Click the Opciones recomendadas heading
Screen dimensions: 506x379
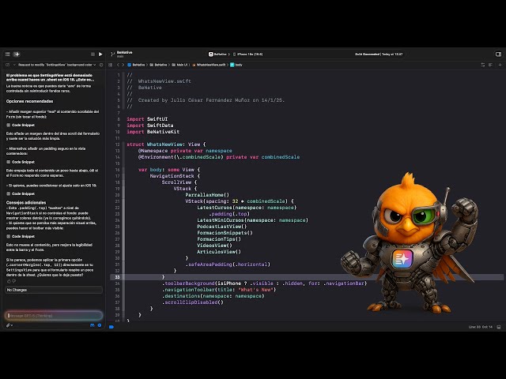pyautogui.click(x=29, y=101)
